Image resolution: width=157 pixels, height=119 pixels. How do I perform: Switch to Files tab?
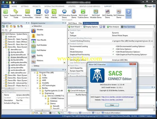tap(80, 23)
